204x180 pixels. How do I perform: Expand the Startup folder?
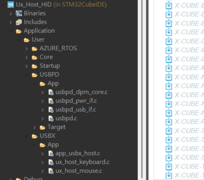click(27, 66)
